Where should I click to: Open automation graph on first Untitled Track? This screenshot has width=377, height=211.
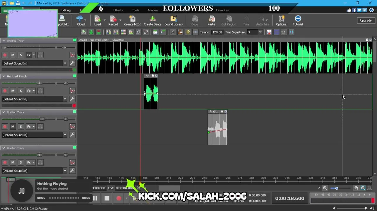tap(72, 55)
